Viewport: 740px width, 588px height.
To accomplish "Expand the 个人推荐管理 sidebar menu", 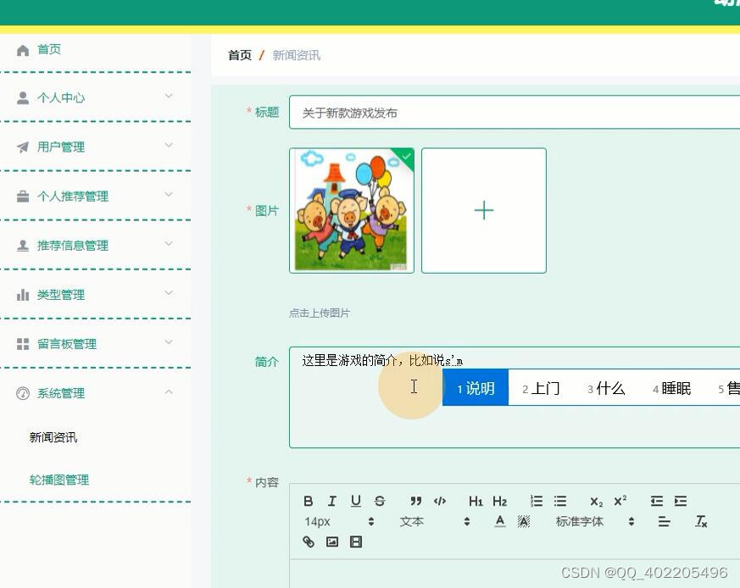I will click(x=95, y=196).
